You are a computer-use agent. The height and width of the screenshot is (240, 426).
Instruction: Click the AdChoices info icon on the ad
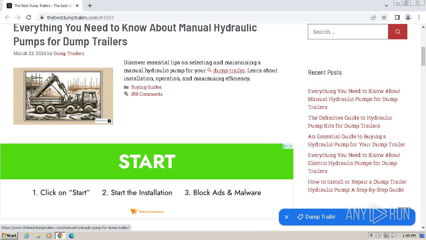[285, 146]
